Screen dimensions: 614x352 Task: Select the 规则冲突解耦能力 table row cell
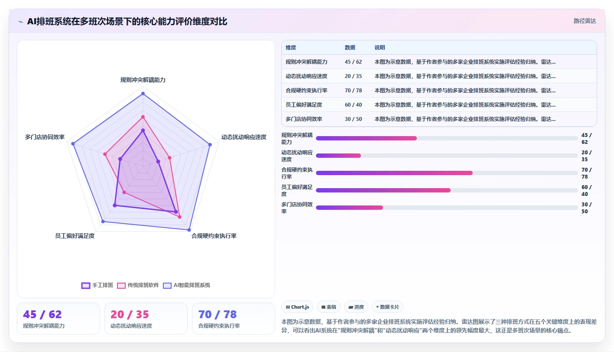coord(306,62)
